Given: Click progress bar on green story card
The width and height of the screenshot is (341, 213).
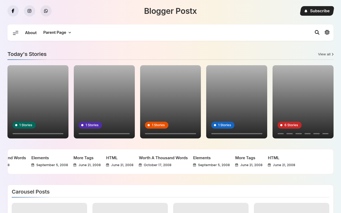Looking at the screenshot, I should coord(38,134).
